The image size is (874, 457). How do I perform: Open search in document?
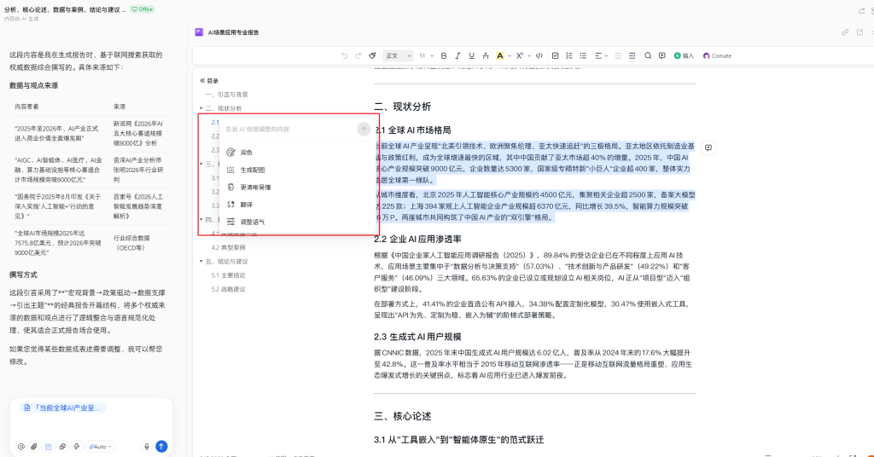click(648, 55)
